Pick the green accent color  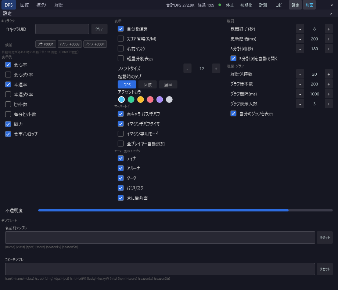click(x=131, y=99)
